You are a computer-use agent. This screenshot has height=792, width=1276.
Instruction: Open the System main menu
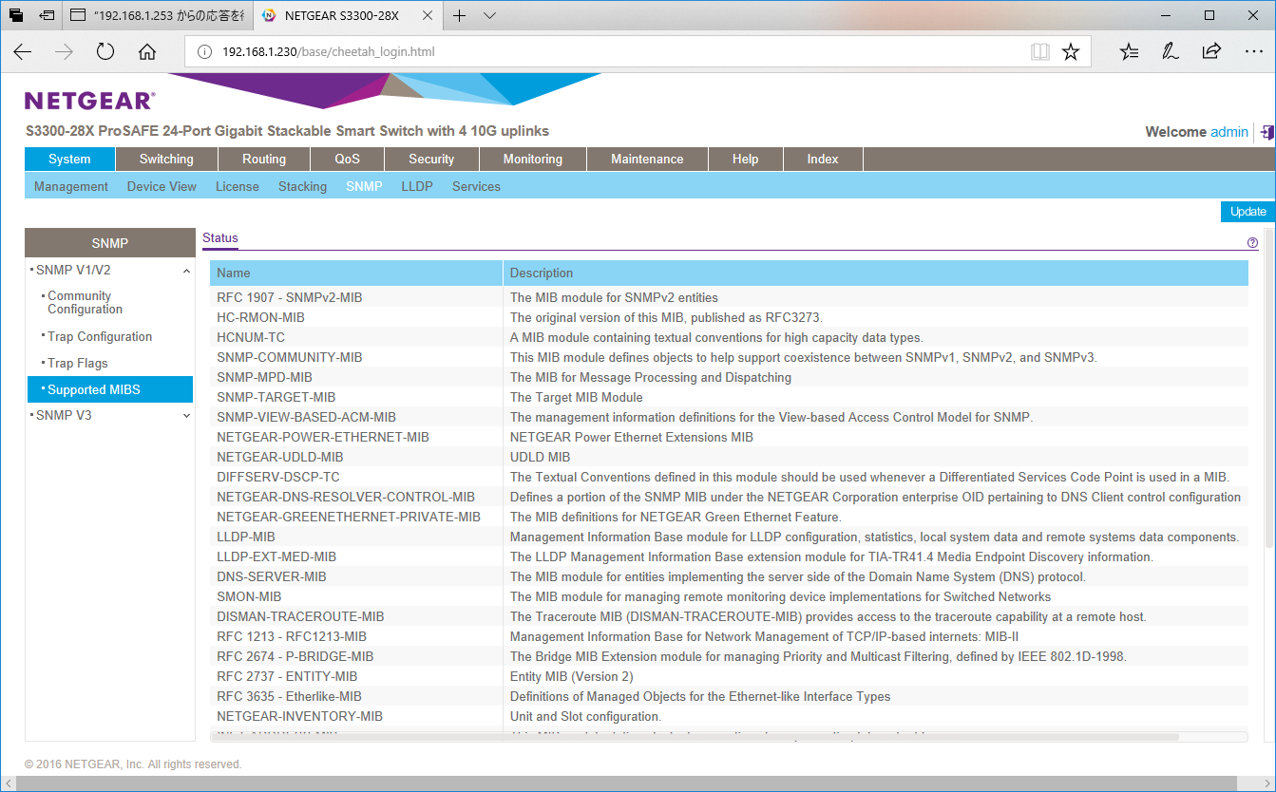click(69, 160)
